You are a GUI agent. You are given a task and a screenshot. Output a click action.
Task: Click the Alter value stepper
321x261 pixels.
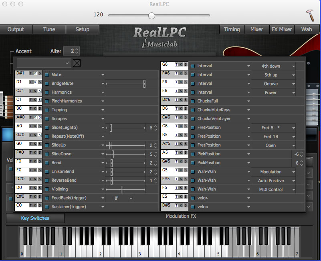point(77,51)
